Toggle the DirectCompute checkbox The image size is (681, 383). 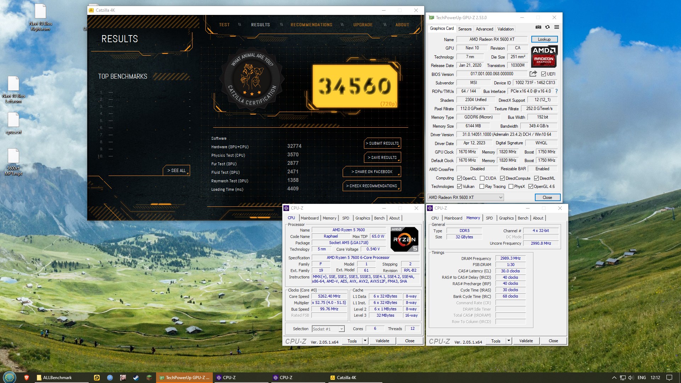[502, 178]
